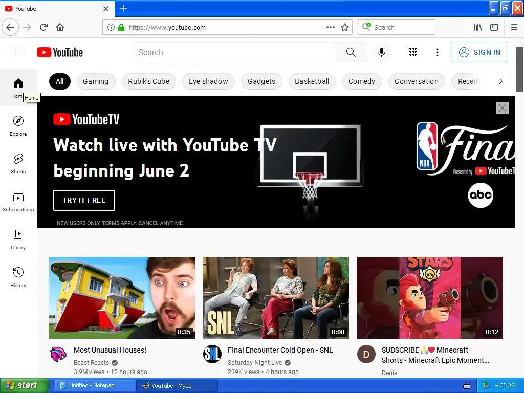Select the Conversation filter chip

point(417,81)
